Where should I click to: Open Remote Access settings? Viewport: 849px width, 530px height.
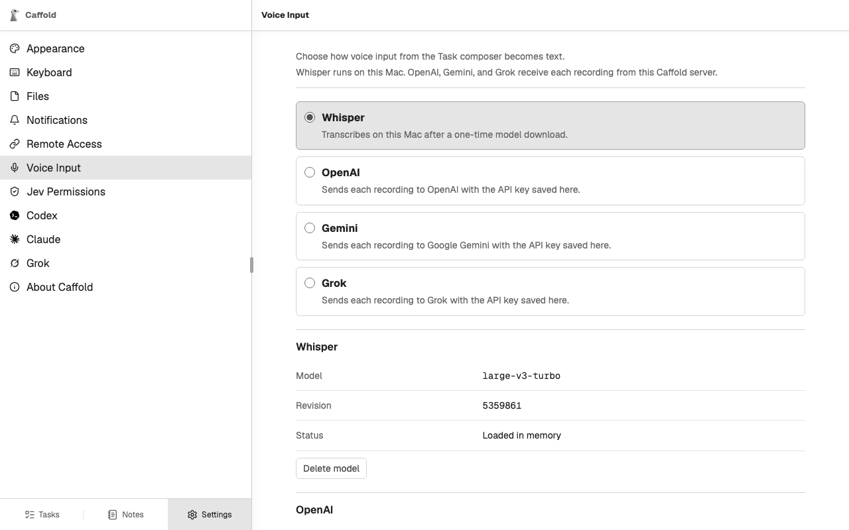125,144
